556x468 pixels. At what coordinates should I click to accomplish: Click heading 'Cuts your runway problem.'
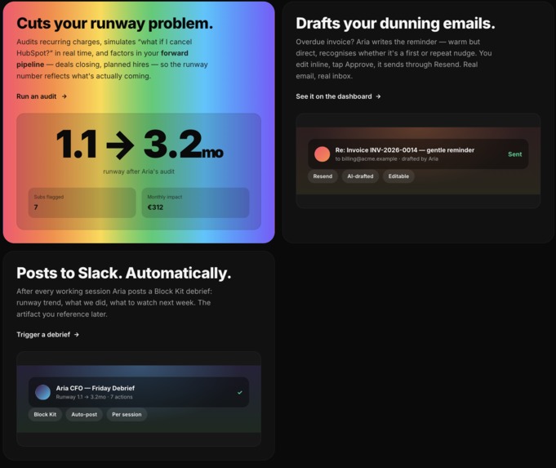(x=114, y=24)
